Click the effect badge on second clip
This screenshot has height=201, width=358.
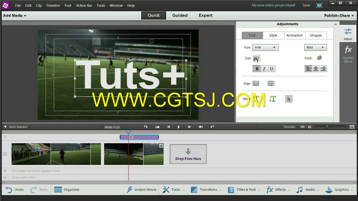tap(161, 146)
